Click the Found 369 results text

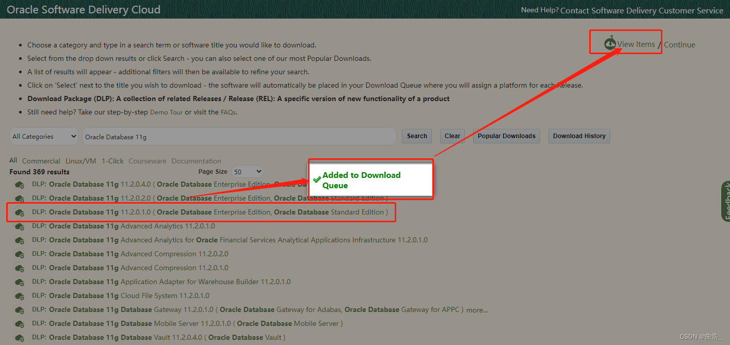tap(39, 172)
